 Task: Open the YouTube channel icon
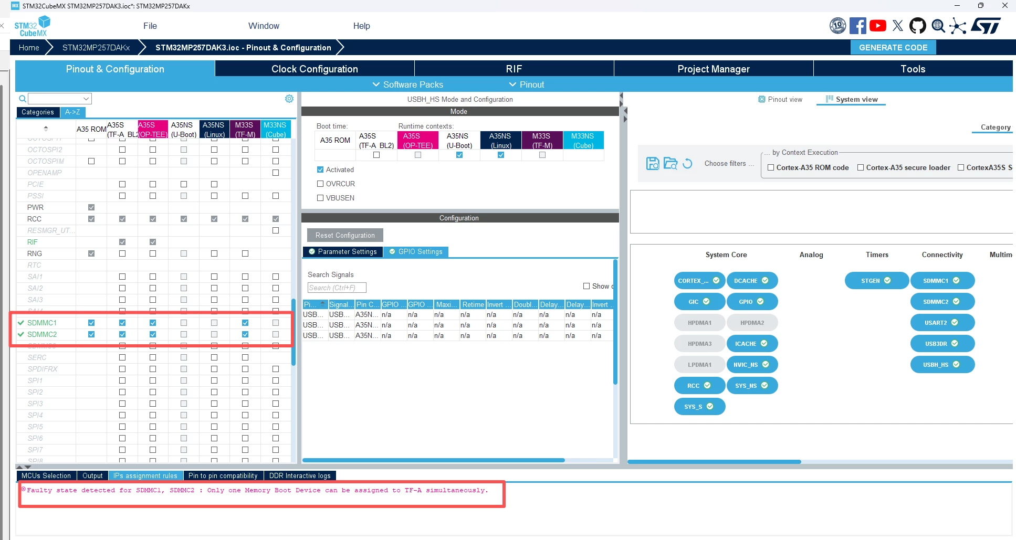pyautogui.click(x=878, y=26)
